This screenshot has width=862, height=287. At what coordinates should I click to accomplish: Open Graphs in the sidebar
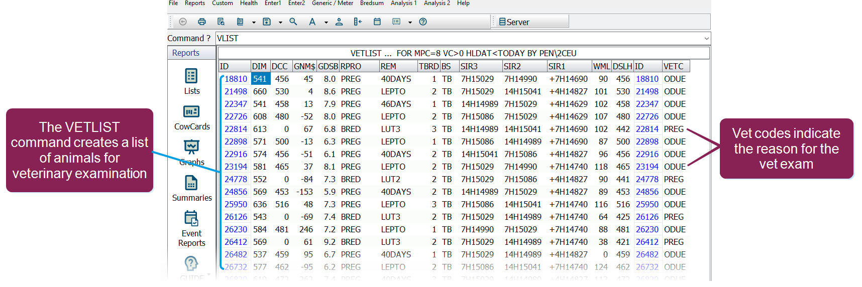(192, 153)
